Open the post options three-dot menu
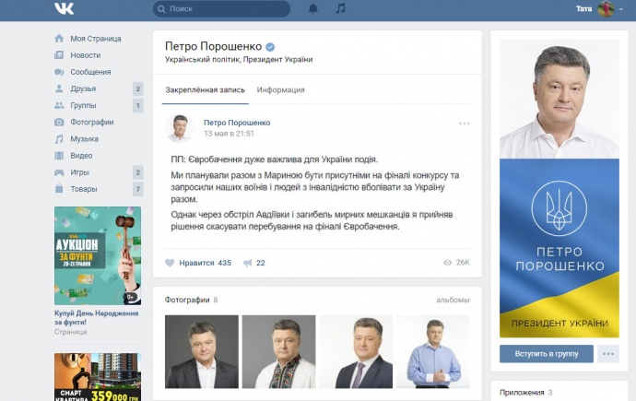 click(465, 124)
